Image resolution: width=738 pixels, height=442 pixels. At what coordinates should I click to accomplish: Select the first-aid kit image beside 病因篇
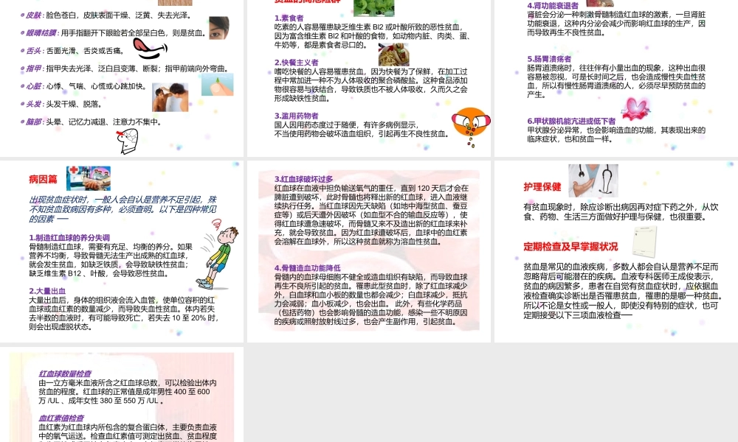(89, 178)
